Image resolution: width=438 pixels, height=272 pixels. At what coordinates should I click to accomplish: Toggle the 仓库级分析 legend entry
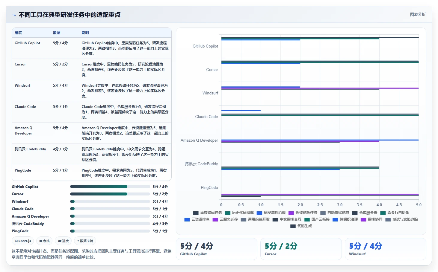point(365,213)
